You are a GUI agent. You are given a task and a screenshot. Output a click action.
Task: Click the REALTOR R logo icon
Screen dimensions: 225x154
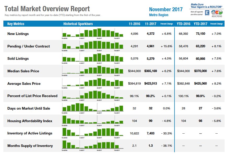207,13
